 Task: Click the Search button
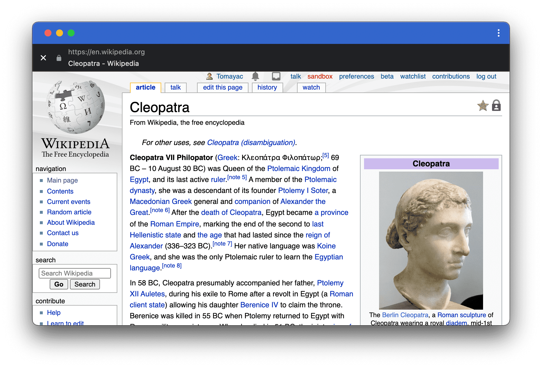pyautogui.click(x=85, y=284)
